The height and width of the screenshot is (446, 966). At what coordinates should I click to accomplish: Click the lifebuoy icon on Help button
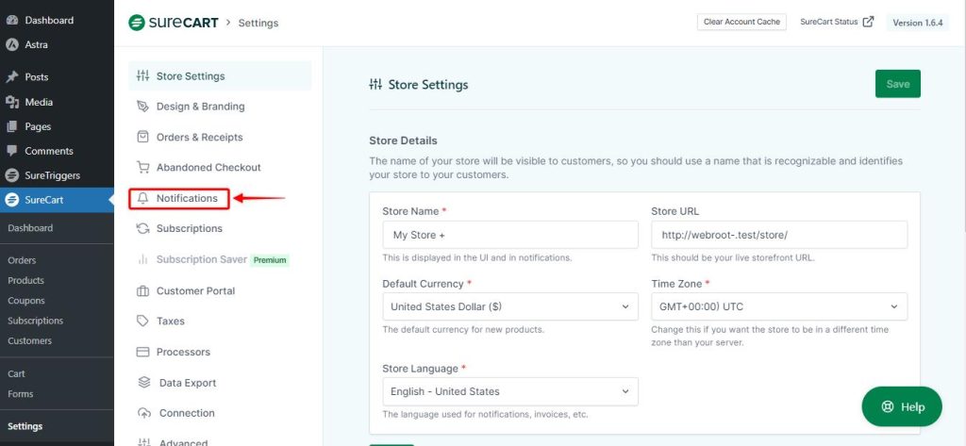(x=888, y=406)
